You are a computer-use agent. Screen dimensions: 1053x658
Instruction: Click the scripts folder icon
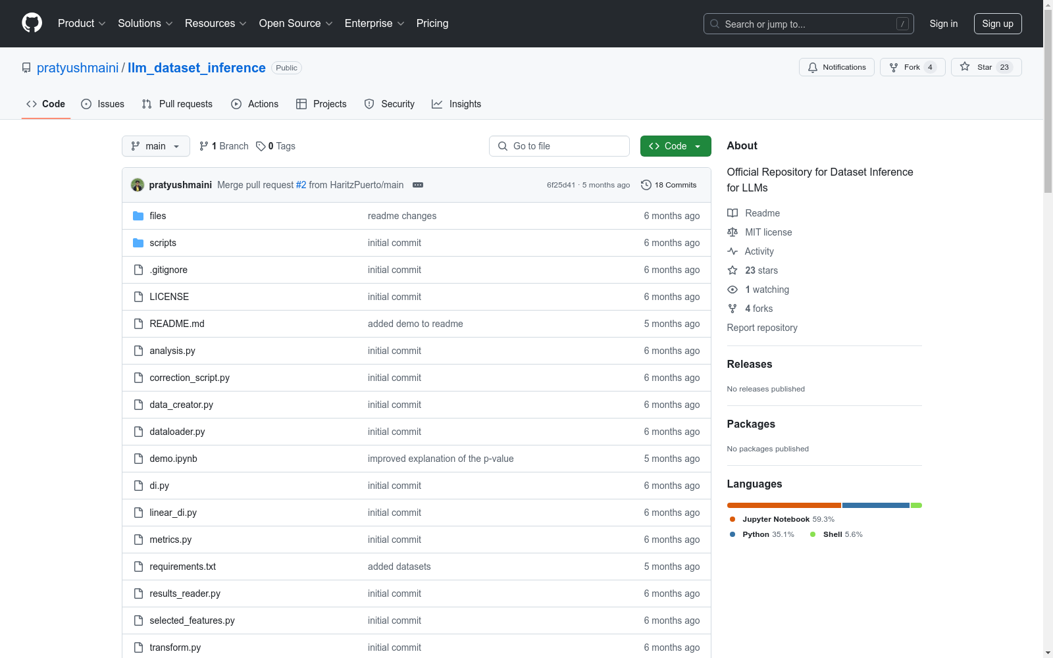coord(138,243)
